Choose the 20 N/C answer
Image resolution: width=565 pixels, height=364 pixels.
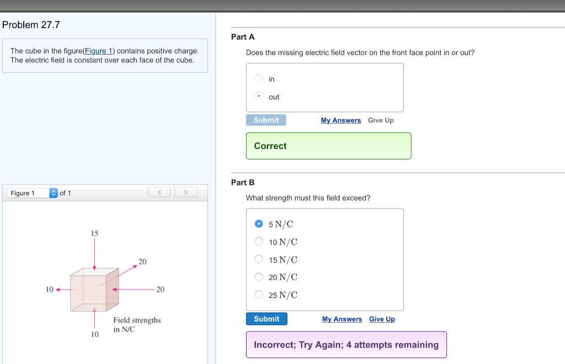coord(259,276)
